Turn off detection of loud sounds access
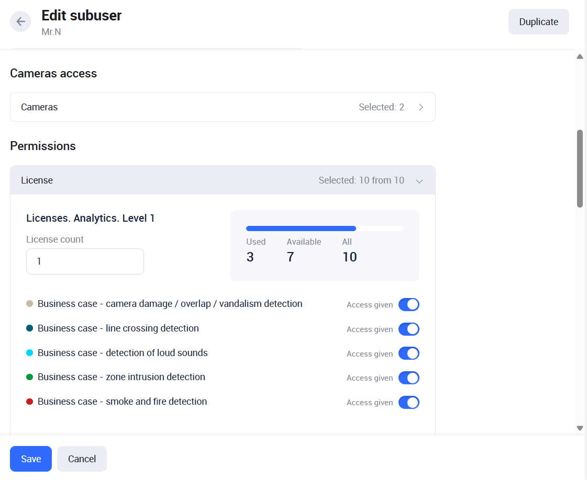 click(x=408, y=353)
